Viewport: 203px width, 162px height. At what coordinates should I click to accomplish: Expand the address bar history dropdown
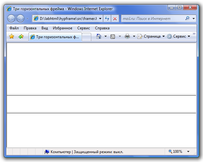100,19
